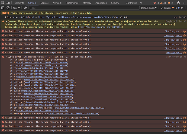The width and height of the screenshot is (187, 134).
Task: Open the B.run vendor link js:11:361696
Action: [47, 97]
